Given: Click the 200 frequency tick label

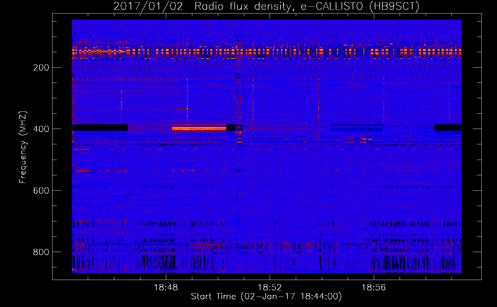Looking at the screenshot, I should coord(41,68).
